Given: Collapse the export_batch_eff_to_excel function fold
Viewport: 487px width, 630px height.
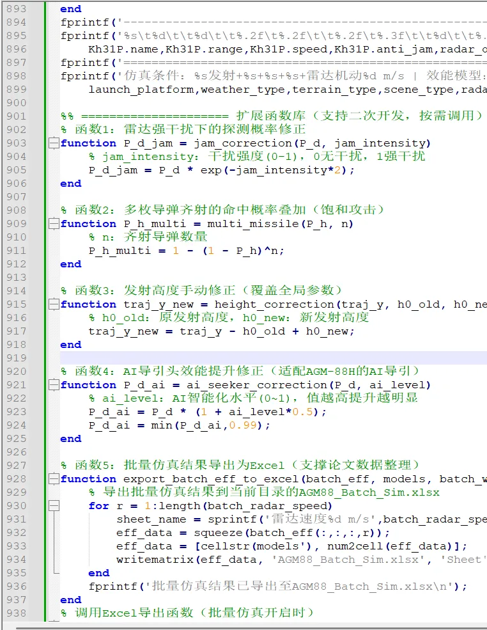Looking at the screenshot, I should coord(54,479).
